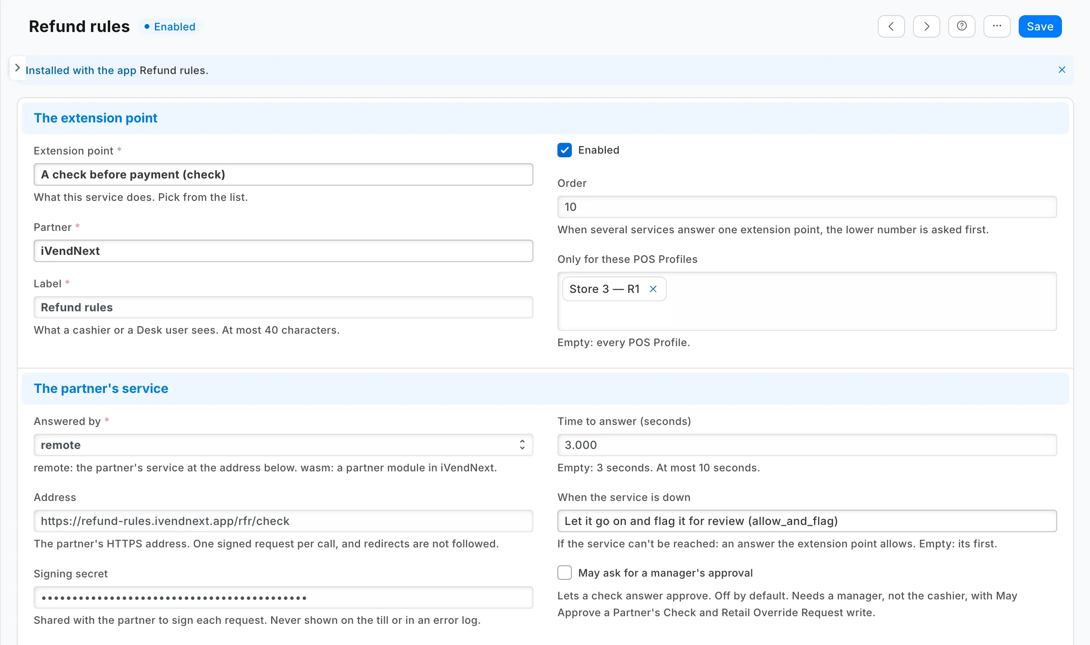Viewport: 1090px width, 645px height.
Task: Click the Installed with the app link text
Action: (x=81, y=70)
